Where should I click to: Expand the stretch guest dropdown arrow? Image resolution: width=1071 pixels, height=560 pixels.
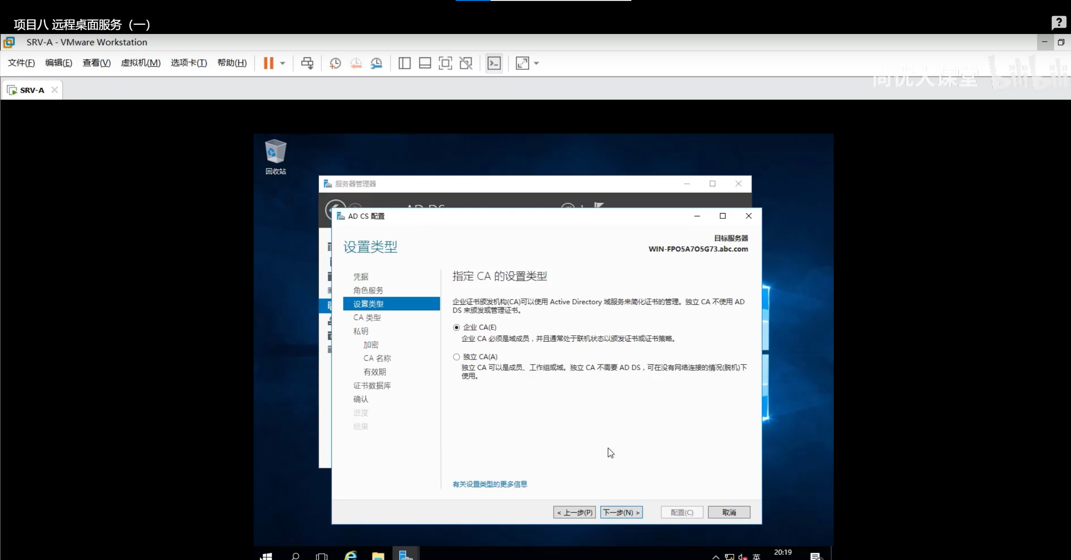tap(536, 63)
